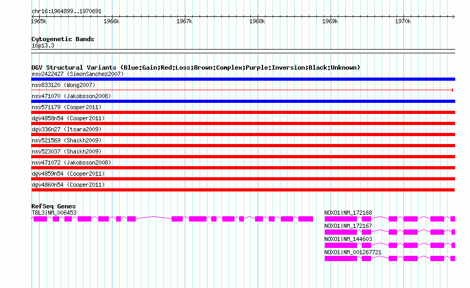Click the 1969k ruler label

coord(330,21)
